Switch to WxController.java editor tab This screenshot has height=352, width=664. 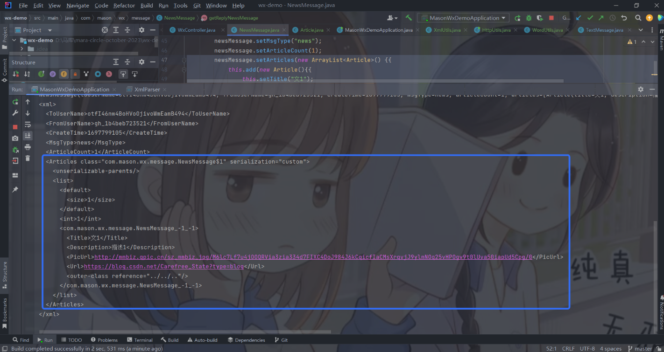(x=197, y=30)
